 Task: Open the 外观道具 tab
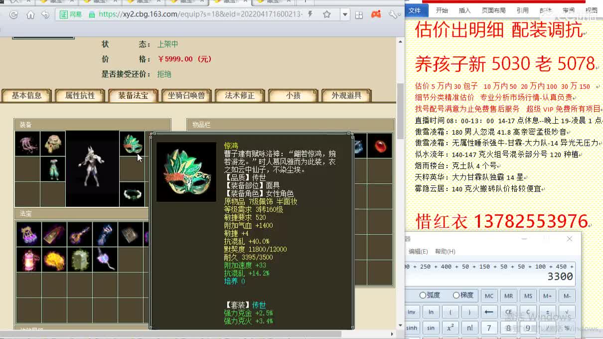pos(346,95)
